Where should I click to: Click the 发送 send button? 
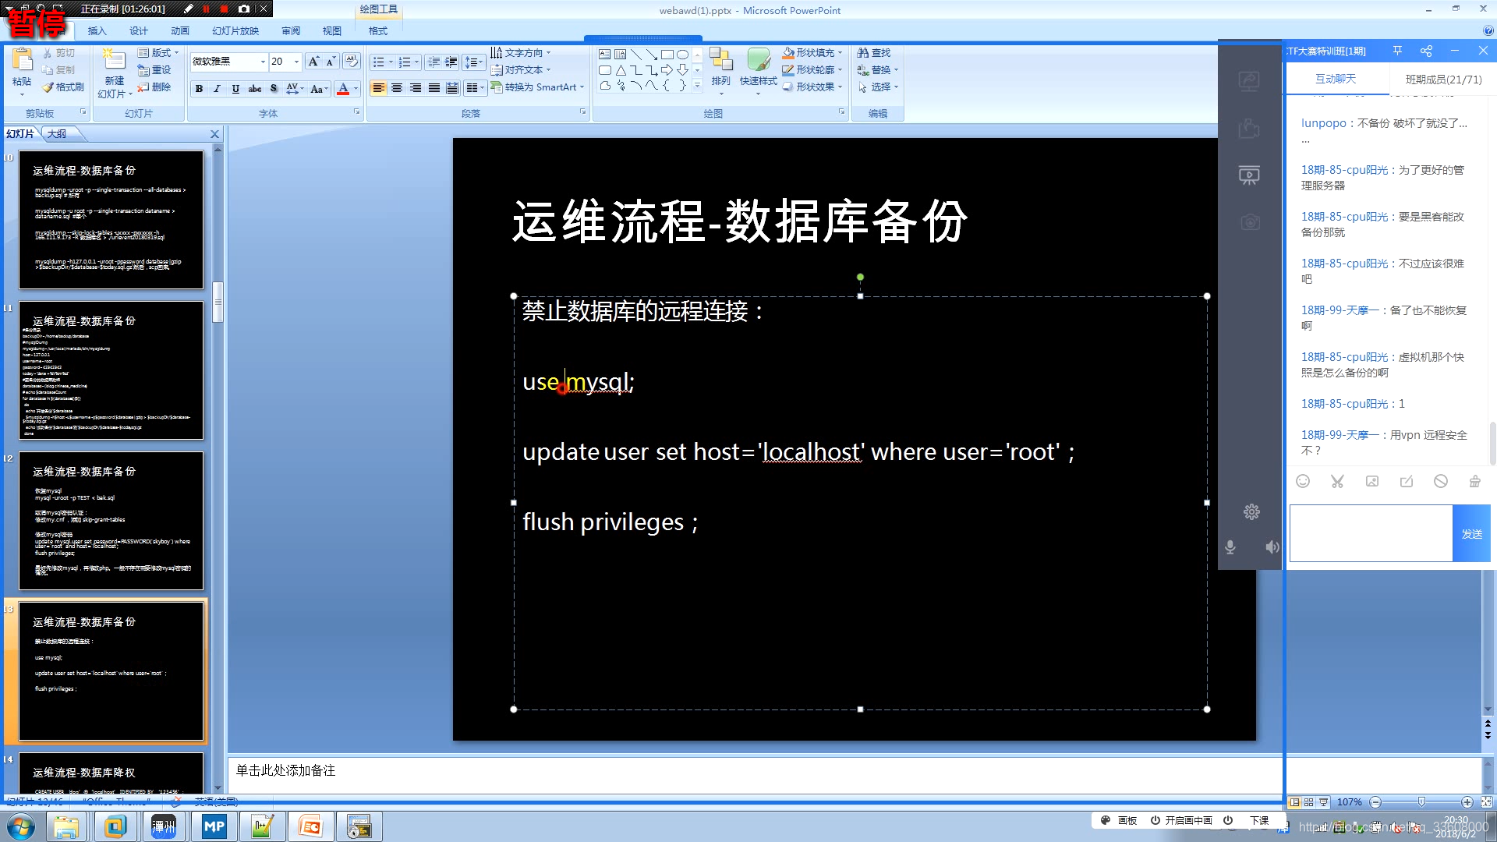click(1471, 534)
